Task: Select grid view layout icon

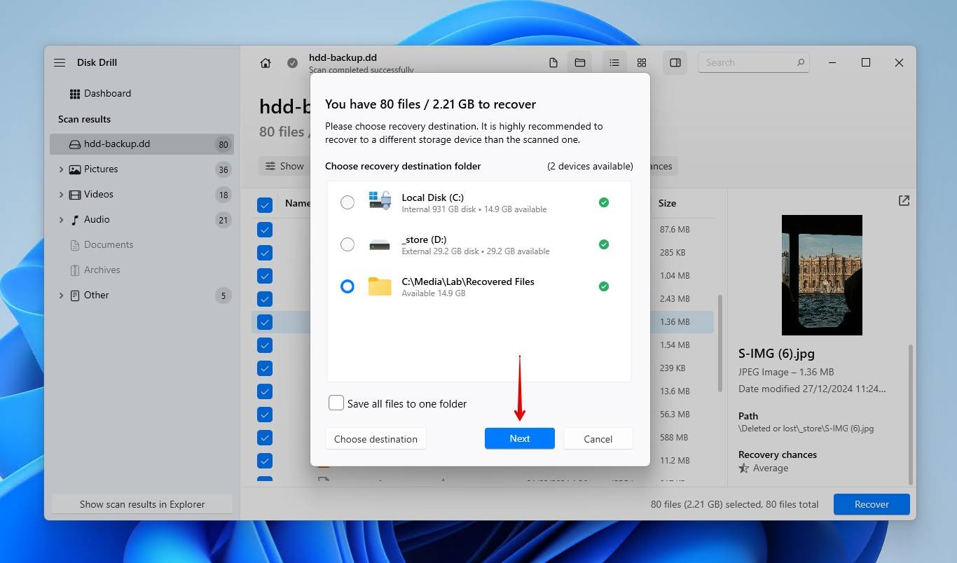Action: [642, 63]
